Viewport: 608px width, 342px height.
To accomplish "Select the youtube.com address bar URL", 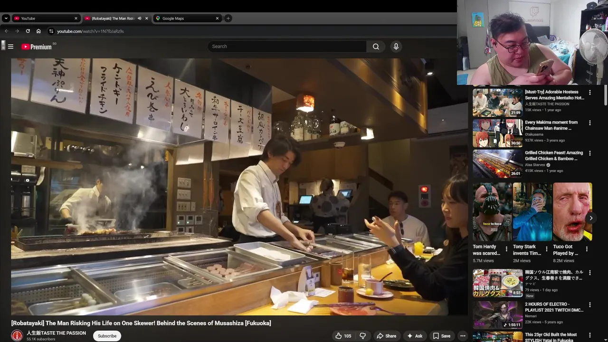I will click(x=90, y=31).
